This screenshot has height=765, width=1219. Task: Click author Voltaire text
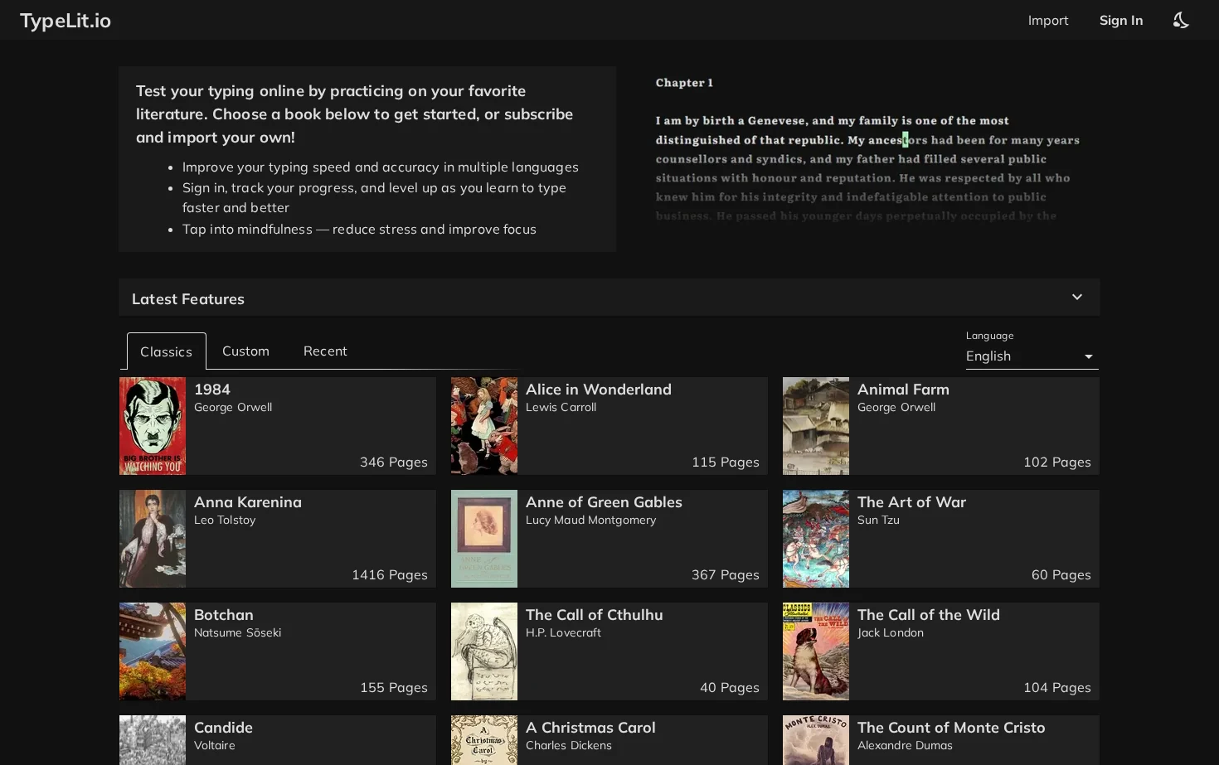coord(215,745)
